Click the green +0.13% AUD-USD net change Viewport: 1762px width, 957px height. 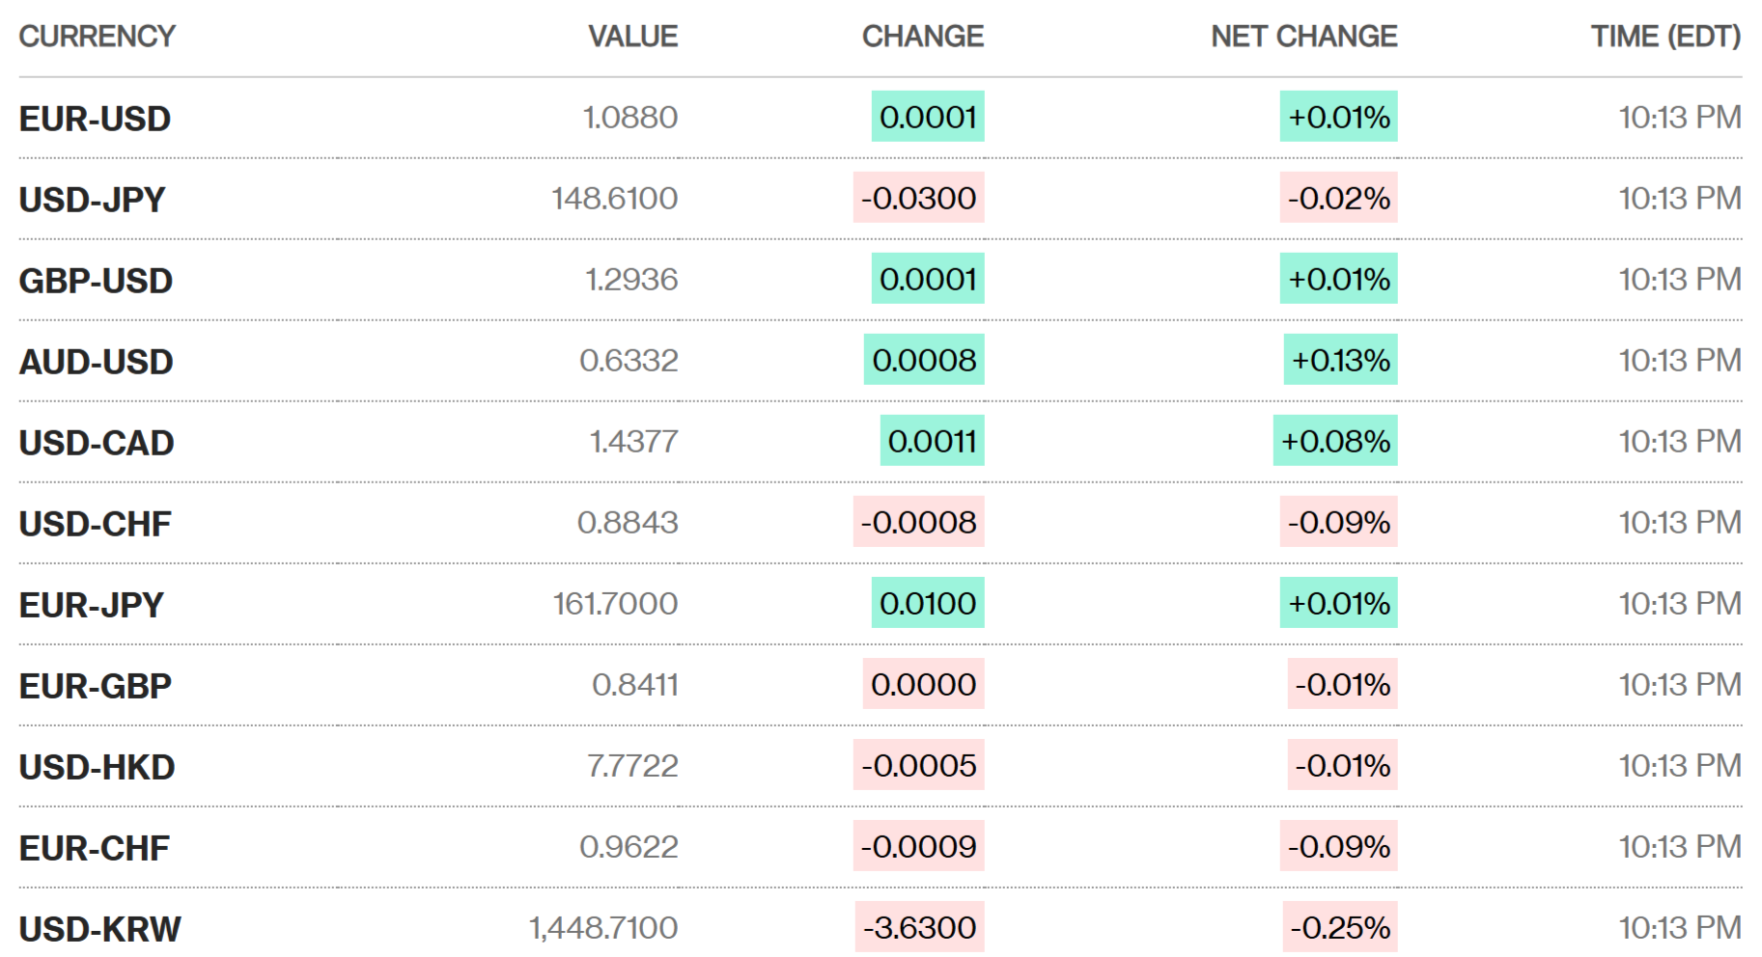(1340, 360)
